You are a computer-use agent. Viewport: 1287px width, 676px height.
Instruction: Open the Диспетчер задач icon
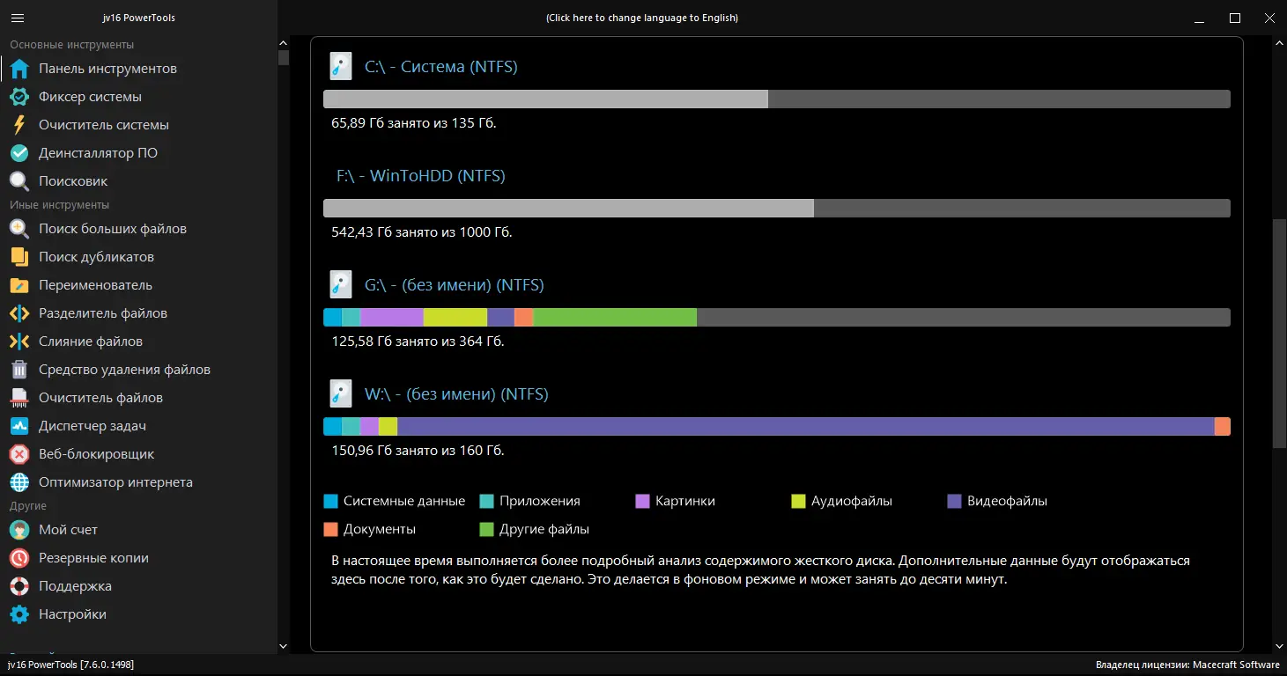(19, 426)
